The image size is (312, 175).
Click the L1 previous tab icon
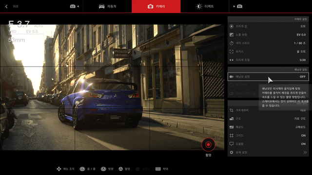[x=73, y=6]
